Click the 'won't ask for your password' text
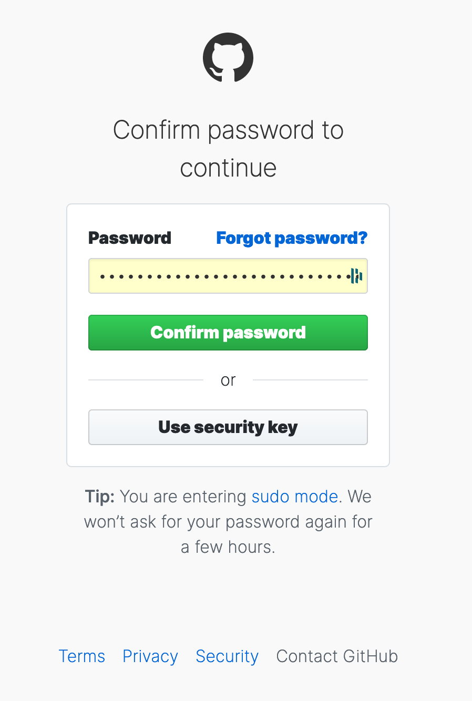The image size is (472, 701). coord(203,522)
